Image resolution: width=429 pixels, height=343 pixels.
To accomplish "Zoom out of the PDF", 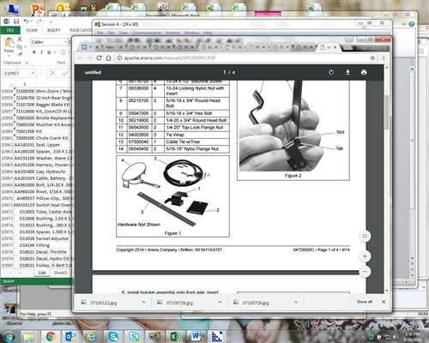I will [365, 271].
